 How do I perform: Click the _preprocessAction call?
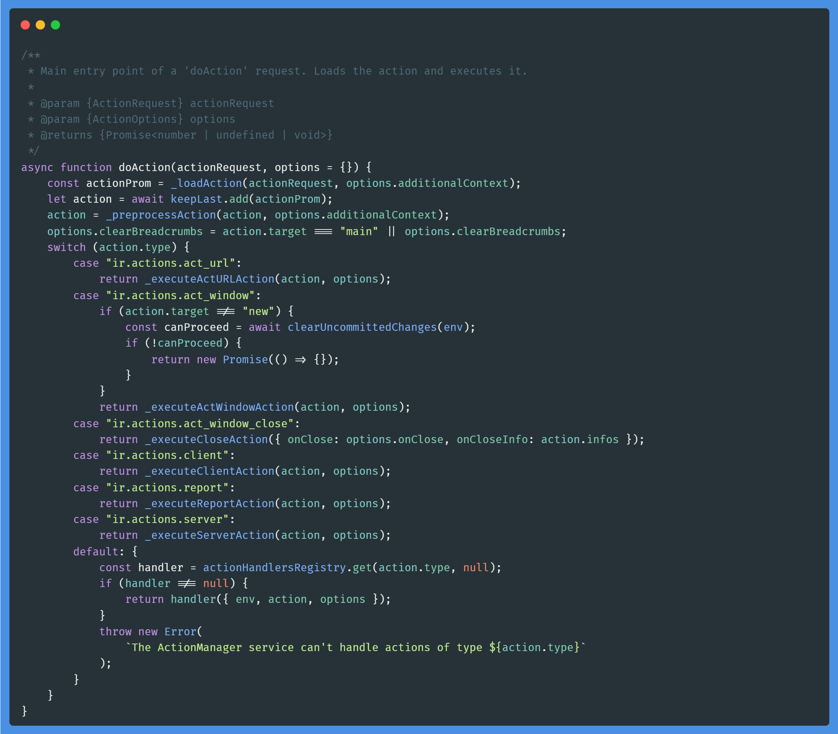[x=161, y=215]
